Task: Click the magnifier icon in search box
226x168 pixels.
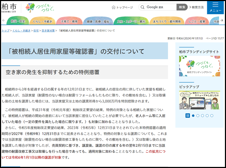Action: (x=142, y=7)
